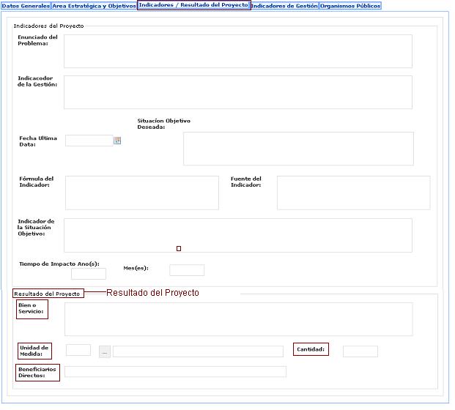The height and width of the screenshot is (410, 455).
Task: Focus the Indicador de la Gestión text area
Action: 237,92
